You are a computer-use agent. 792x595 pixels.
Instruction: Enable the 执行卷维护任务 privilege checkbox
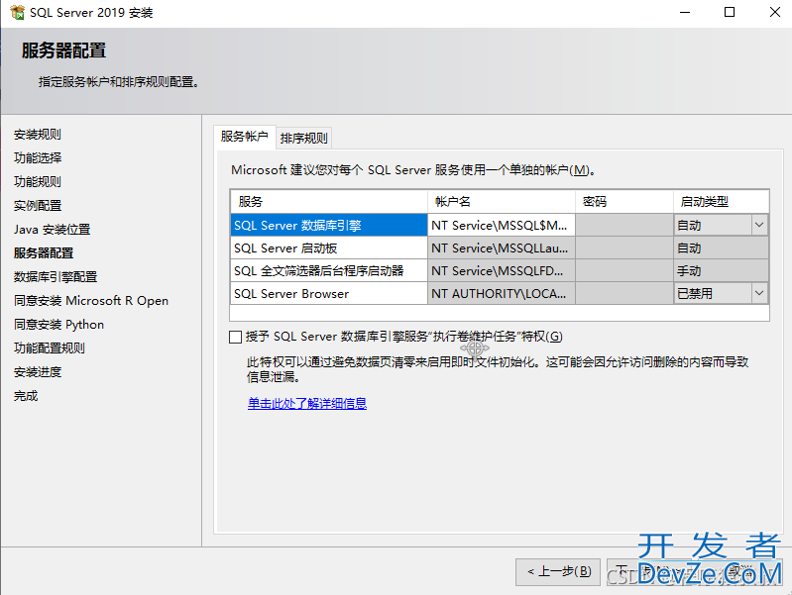tap(235, 337)
